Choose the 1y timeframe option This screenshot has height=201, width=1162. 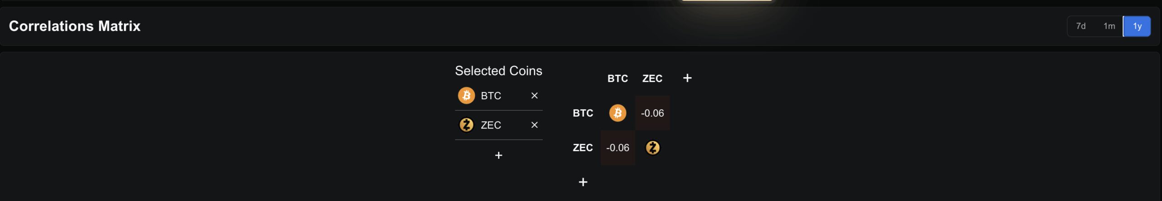coord(1137,26)
